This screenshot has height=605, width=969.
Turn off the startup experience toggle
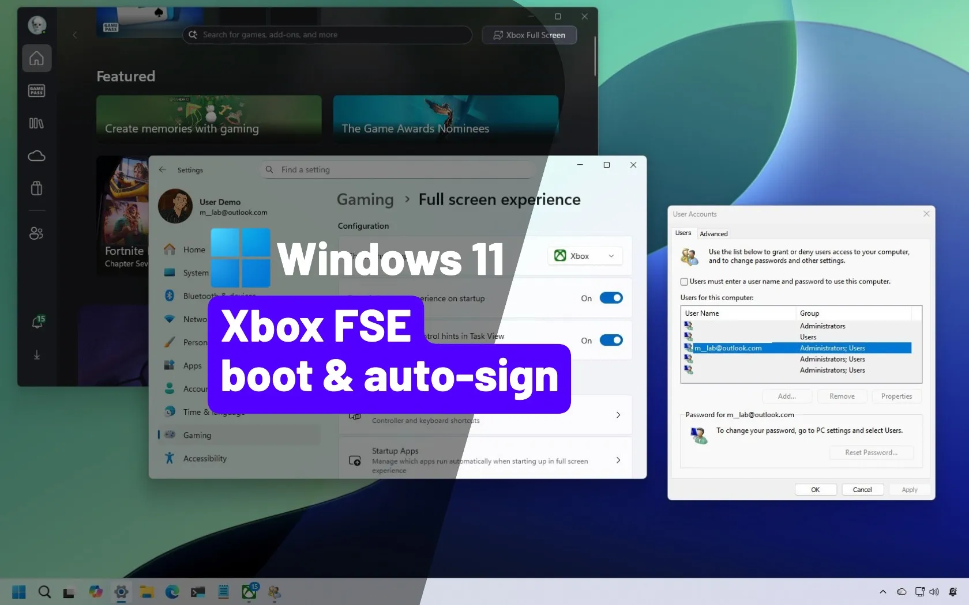point(610,298)
